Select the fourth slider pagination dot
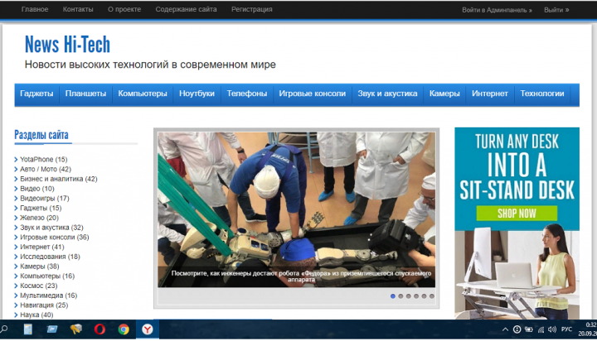This screenshot has width=597, height=341. [x=416, y=296]
